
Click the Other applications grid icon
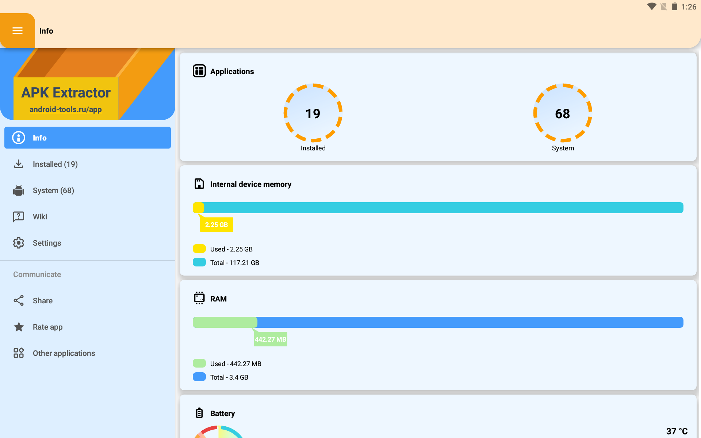19,353
